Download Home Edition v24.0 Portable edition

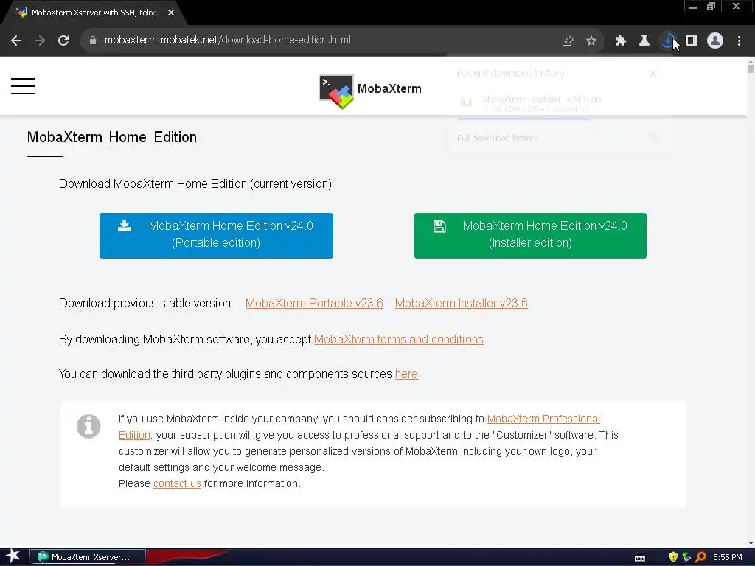pos(216,235)
